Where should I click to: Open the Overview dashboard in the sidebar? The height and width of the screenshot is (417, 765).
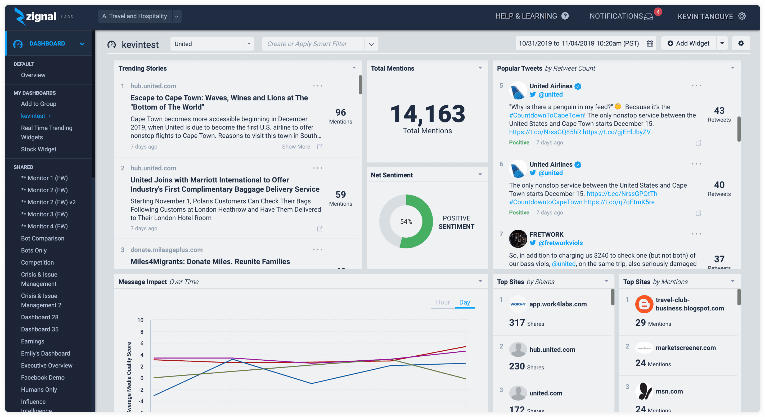point(33,75)
